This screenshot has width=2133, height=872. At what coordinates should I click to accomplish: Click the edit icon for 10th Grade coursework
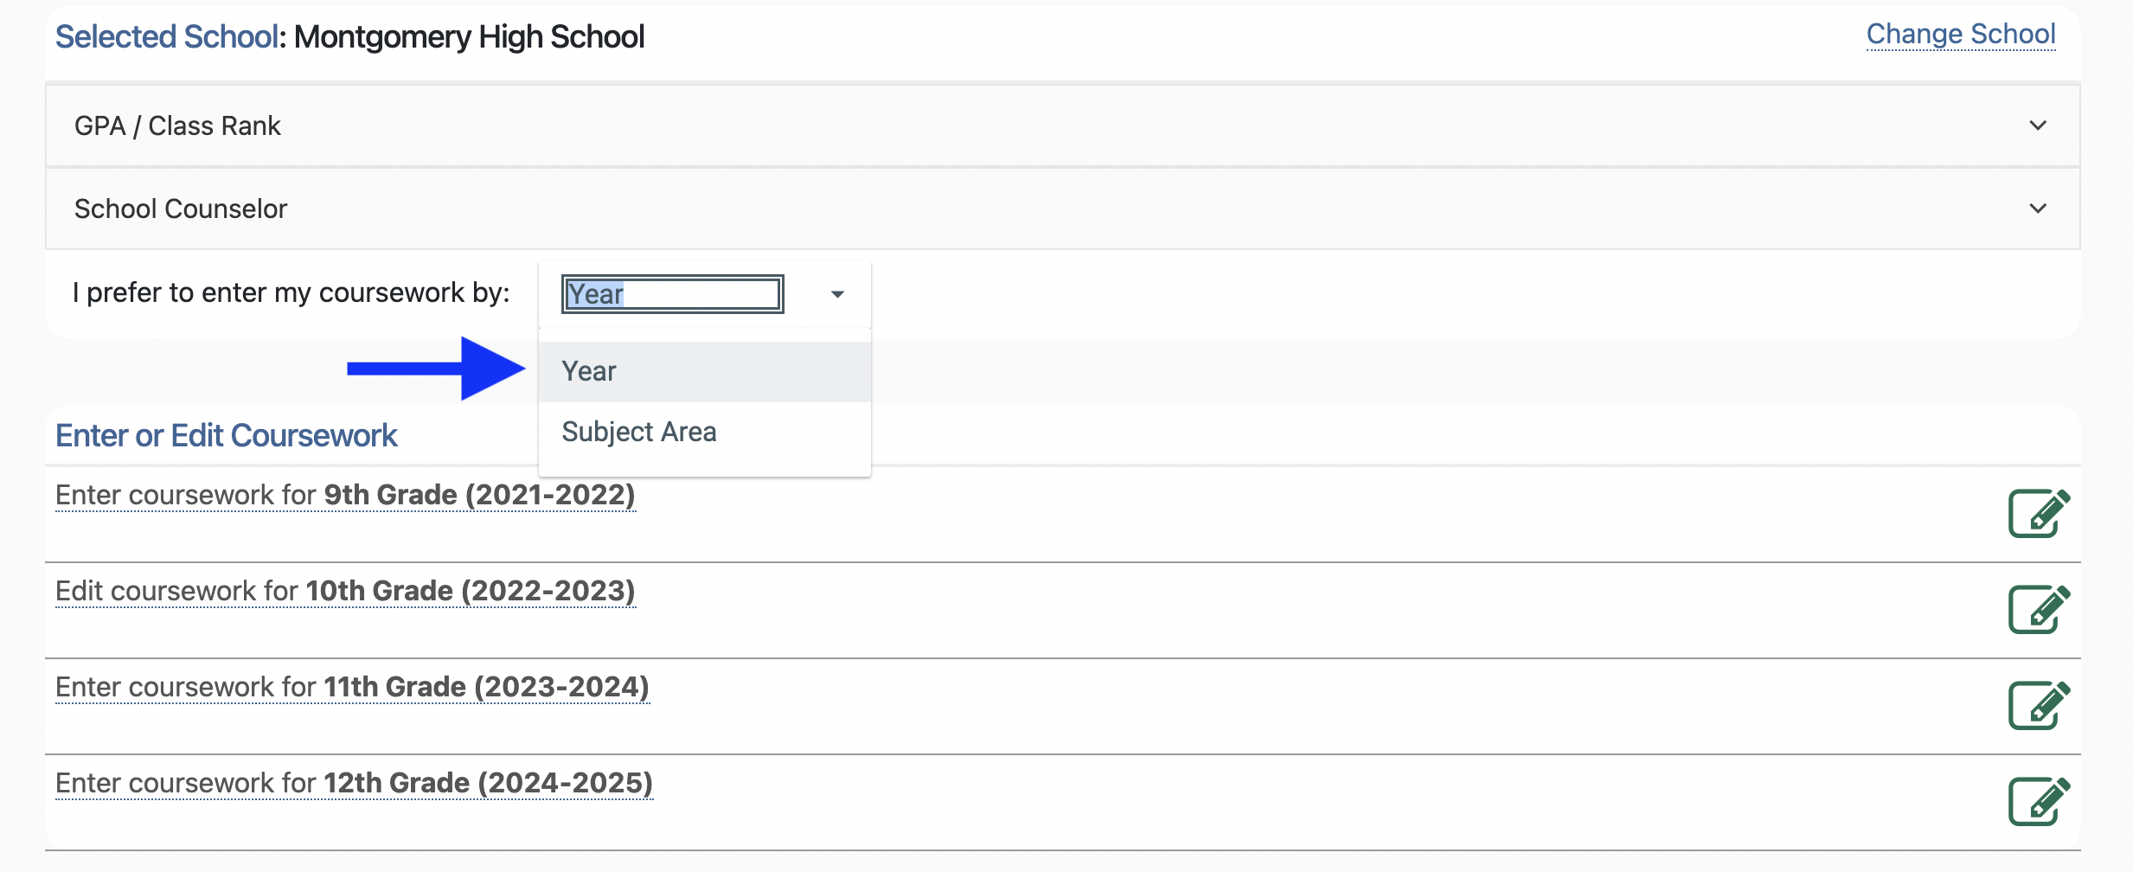click(x=2038, y=610)
